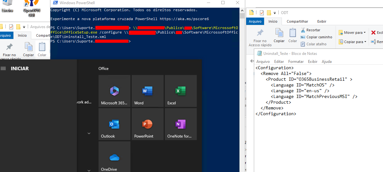Click the closing </Configuration> tag in Notepad
The image size is (383, 172).
click(276, 114)
